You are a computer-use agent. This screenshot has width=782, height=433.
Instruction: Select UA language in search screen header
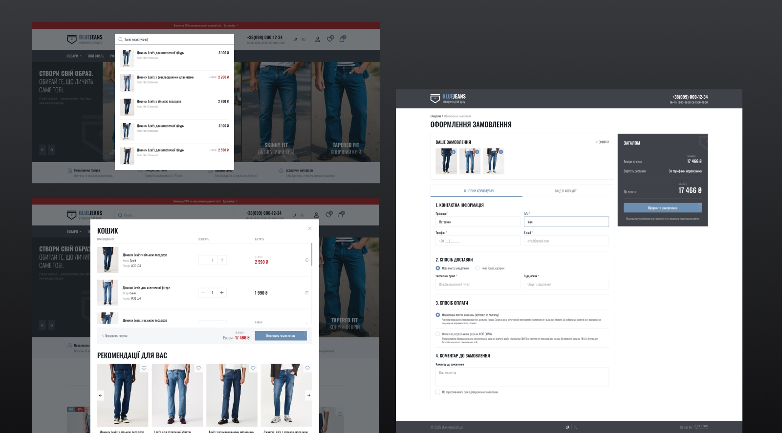pyautogui.click(x=295, y=40)
